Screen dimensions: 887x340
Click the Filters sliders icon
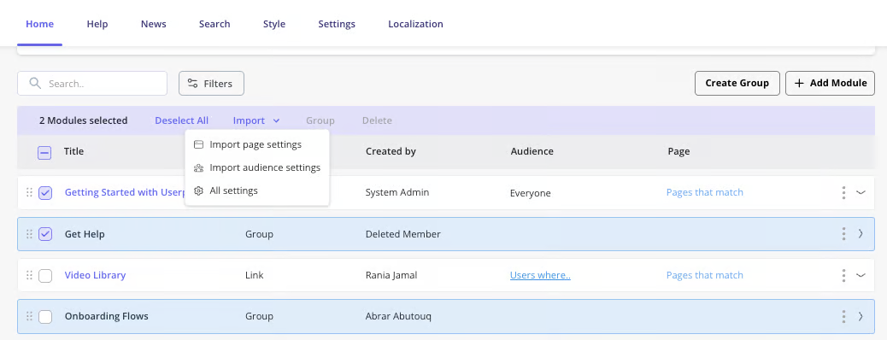point(193,83)
